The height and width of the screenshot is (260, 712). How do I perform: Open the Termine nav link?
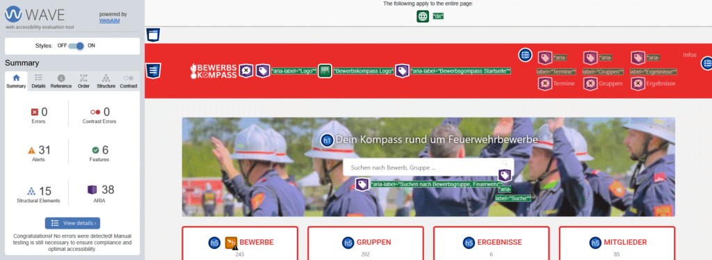(564, 83)
